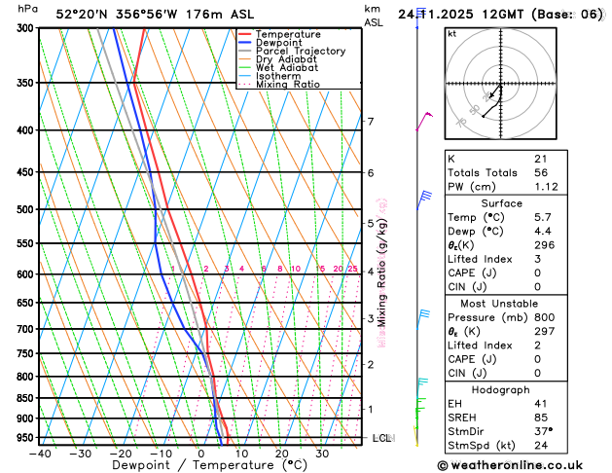The height and width of the screenshot is (473, 612).
Task: Click the red Temperature legend line
Action: point(245,34)
